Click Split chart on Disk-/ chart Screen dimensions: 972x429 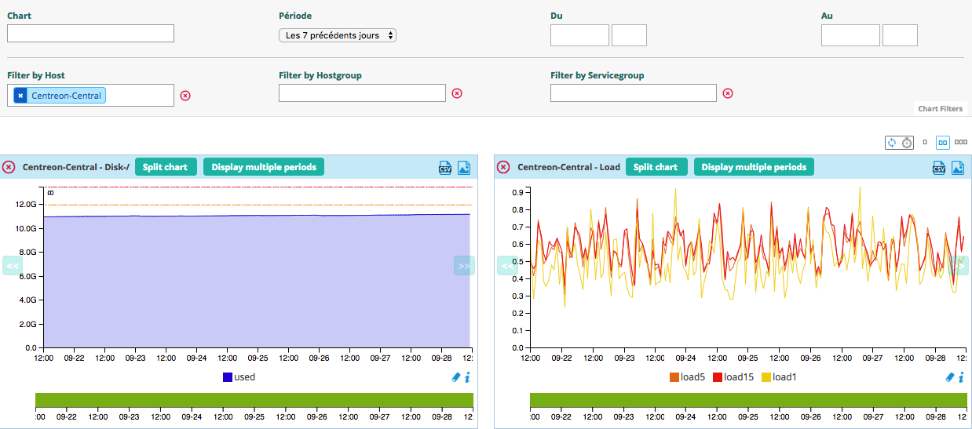coord(165,167)
